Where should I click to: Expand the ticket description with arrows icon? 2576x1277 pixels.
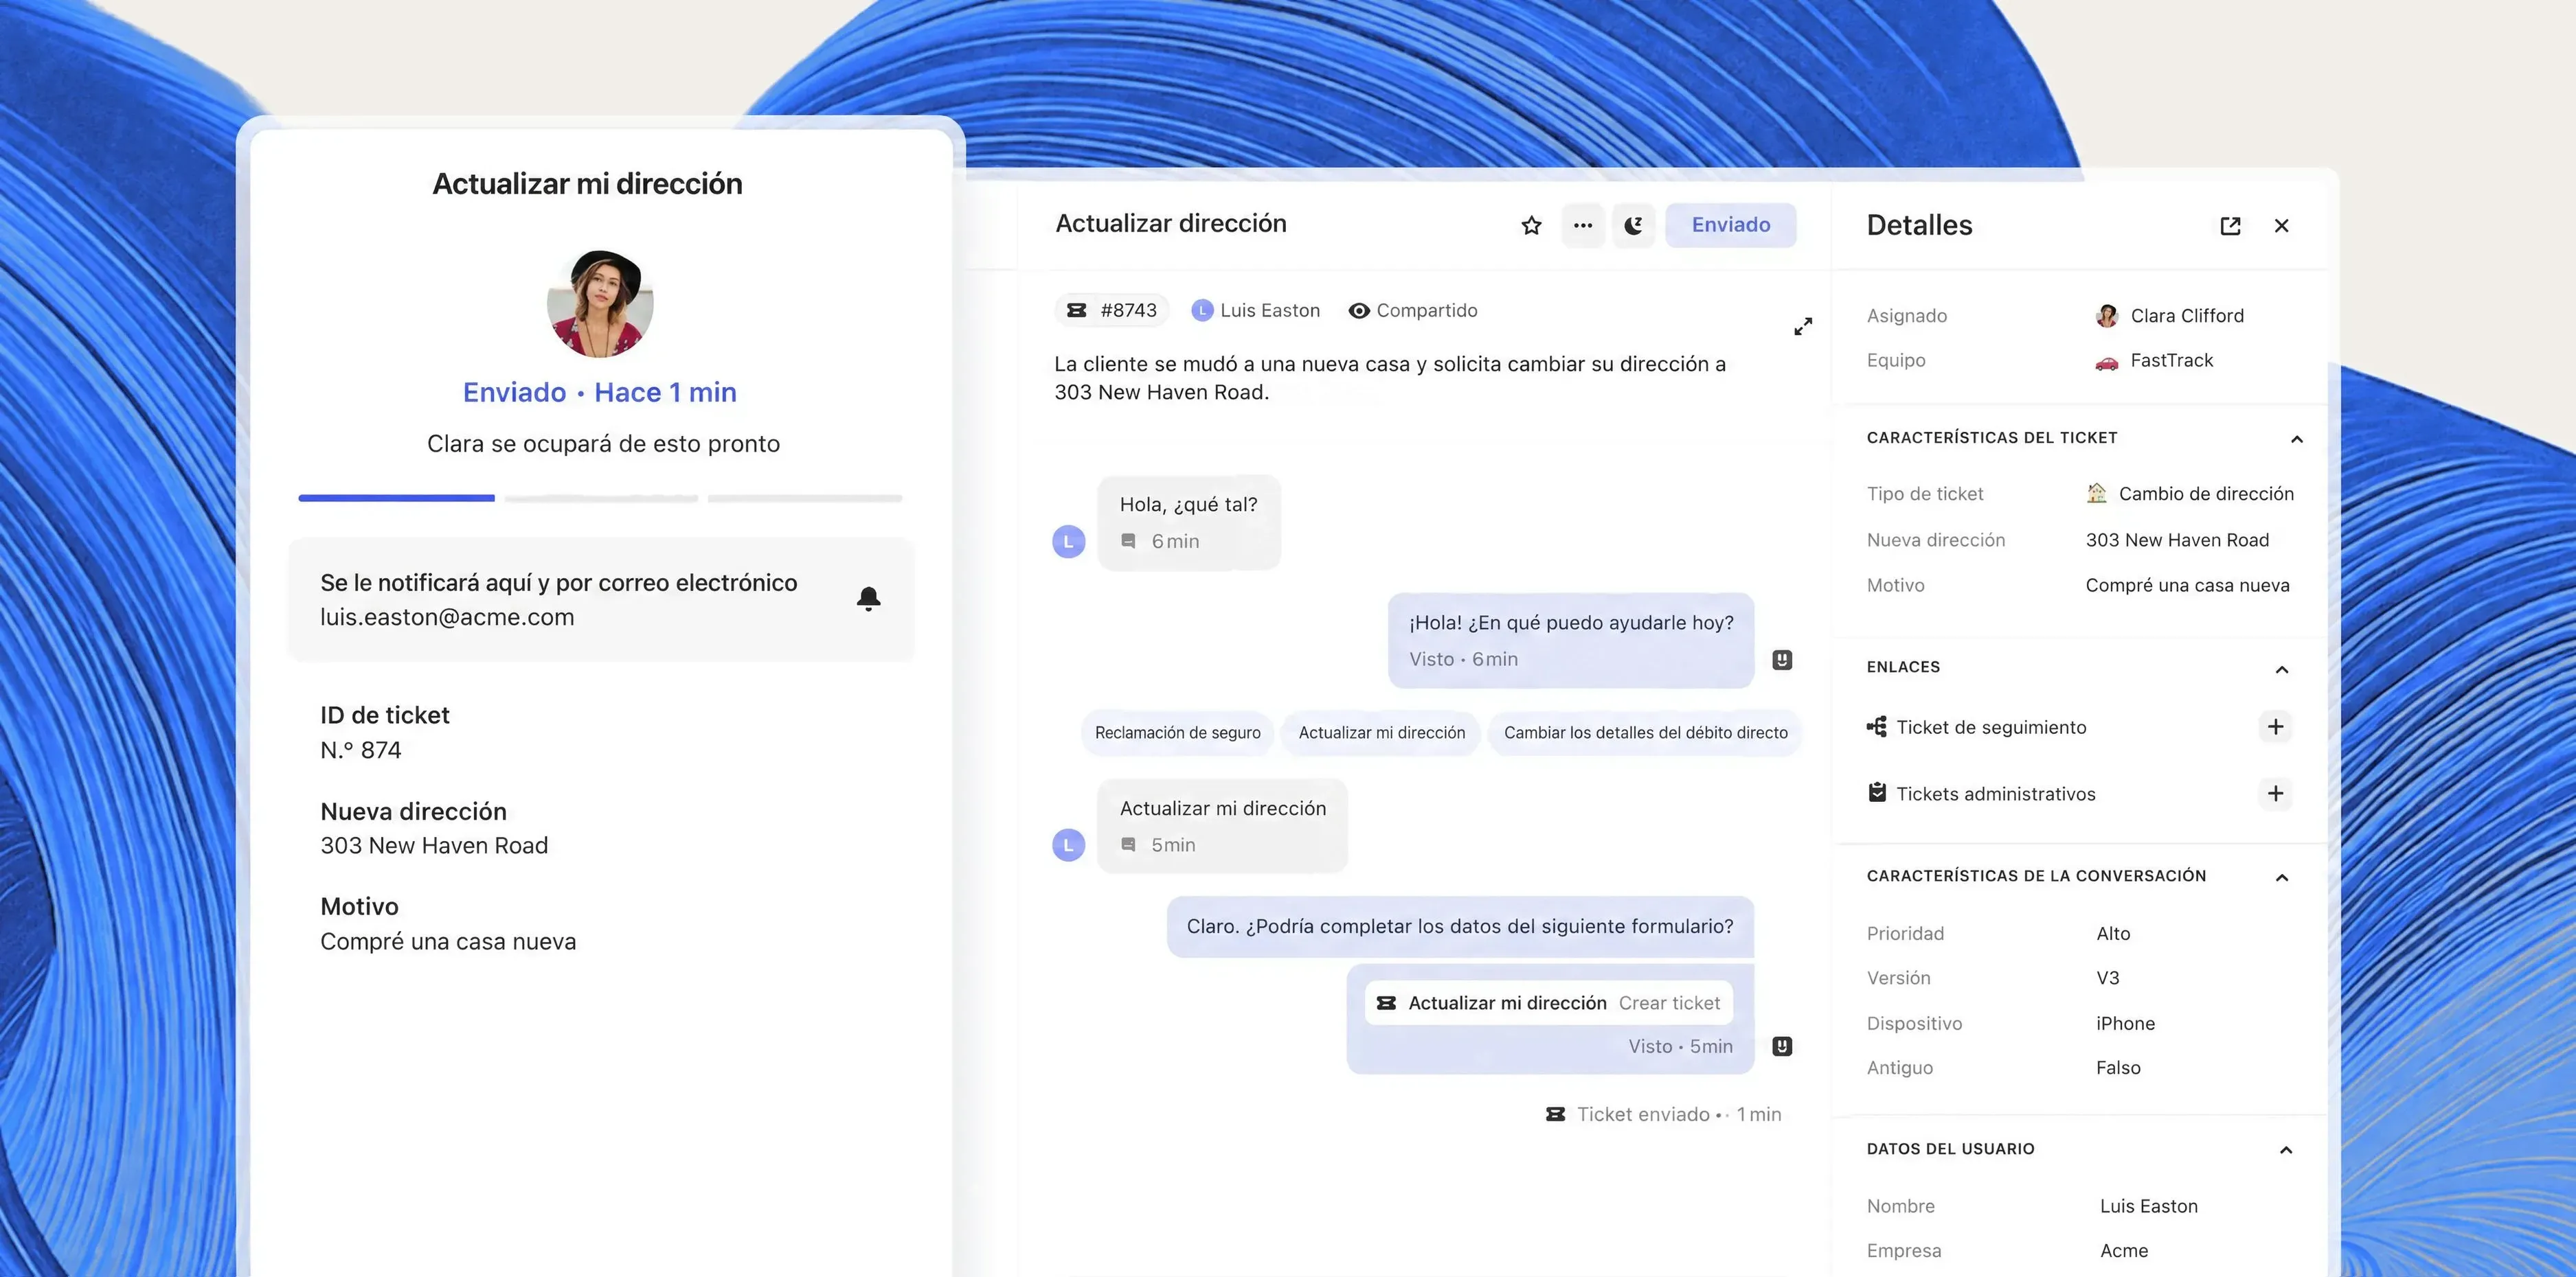click(x=1803, y=327)
